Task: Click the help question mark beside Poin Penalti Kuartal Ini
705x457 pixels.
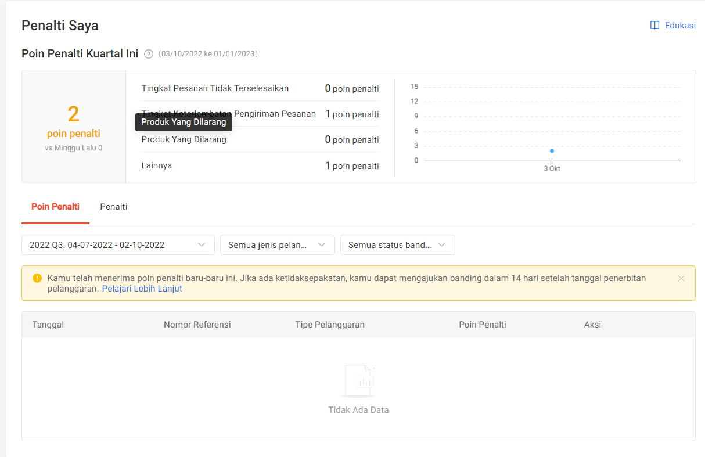Action: (148, 54)
